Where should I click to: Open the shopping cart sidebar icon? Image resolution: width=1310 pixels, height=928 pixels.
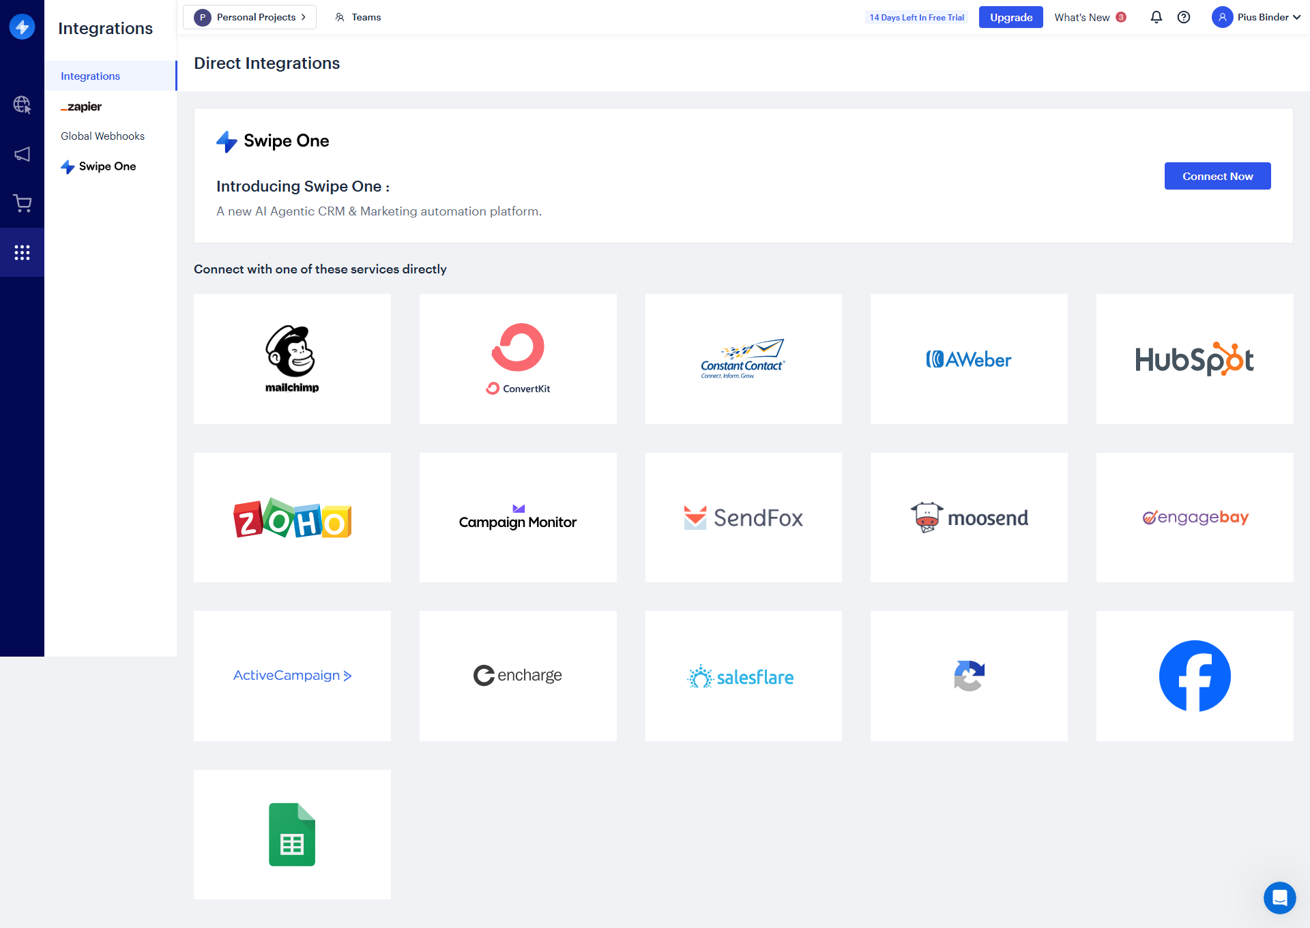point(22,203)
